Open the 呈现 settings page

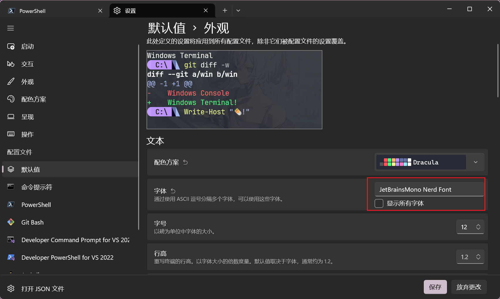click(x=70, y=117)
